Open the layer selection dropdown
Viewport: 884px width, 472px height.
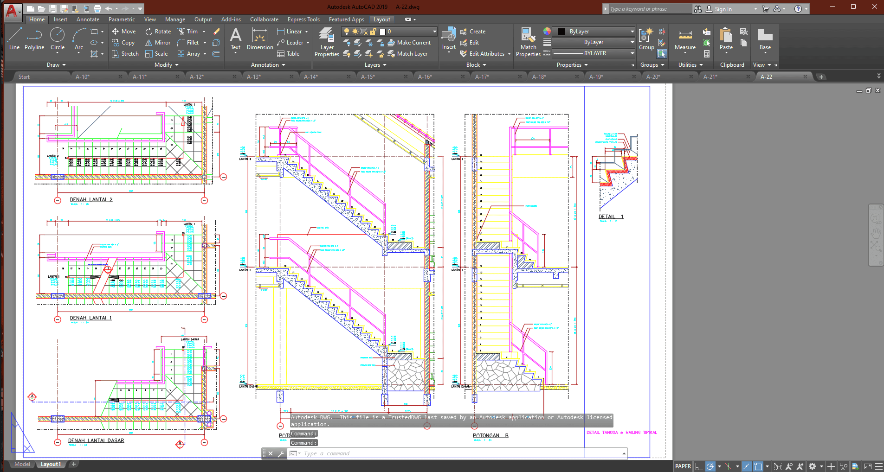pos(408,32)
